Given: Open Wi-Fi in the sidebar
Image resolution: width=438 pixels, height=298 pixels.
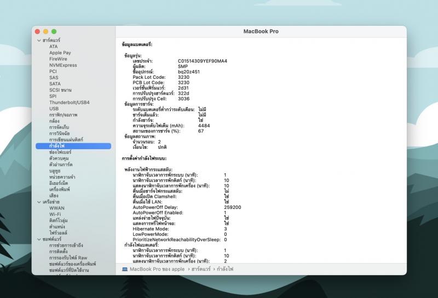Looking at the screenshot, I should pyautogui.click(x=55, y=214).
